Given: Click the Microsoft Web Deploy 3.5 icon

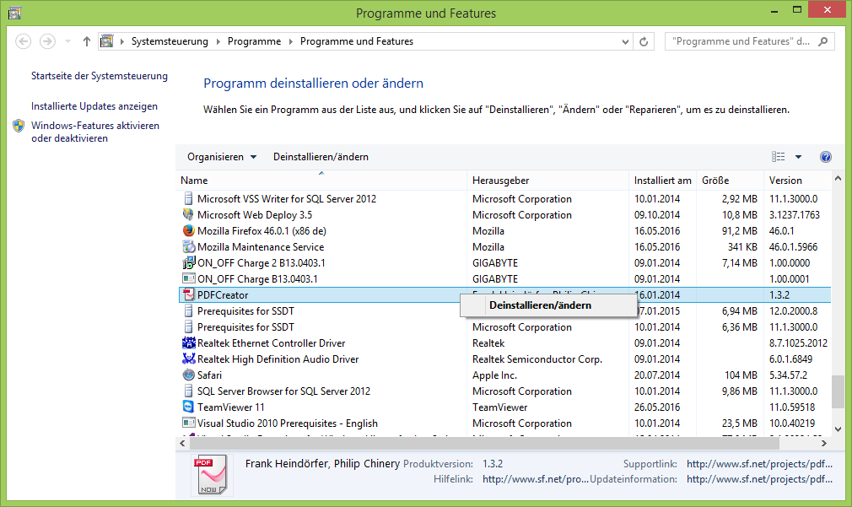Looking at the screenshot, I should point(189,214).
